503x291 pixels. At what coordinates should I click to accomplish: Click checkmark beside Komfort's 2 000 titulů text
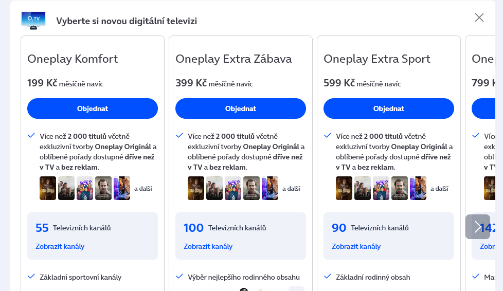click(31, 136)
